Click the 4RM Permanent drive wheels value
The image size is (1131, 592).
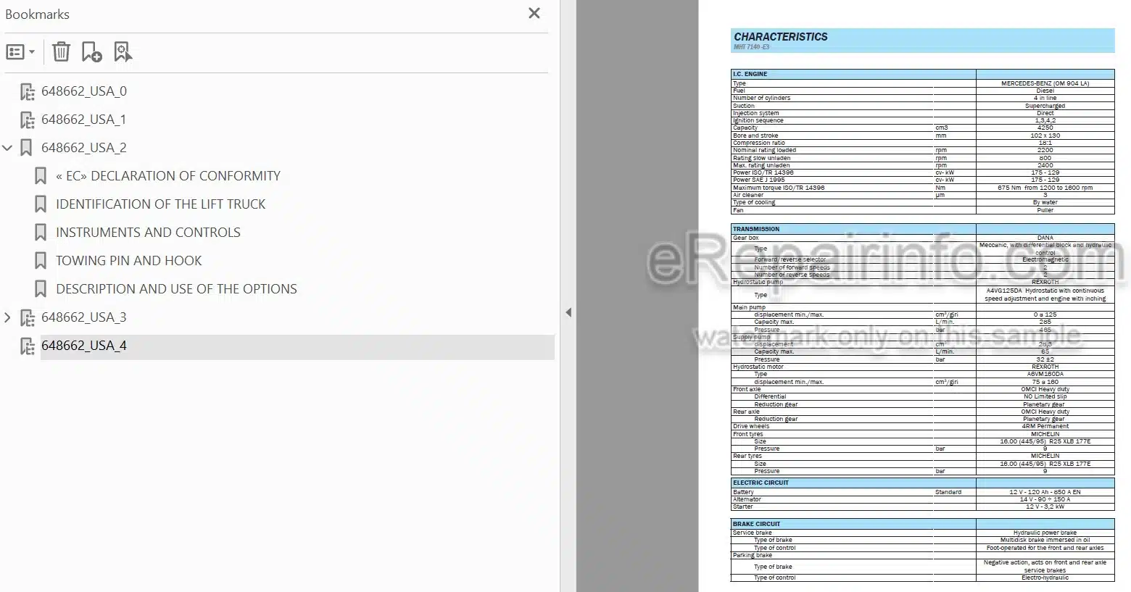point(1045,426)
